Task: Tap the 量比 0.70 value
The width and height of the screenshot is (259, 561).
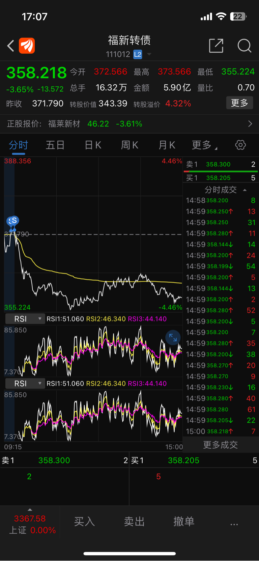Action: pos(246,88)
